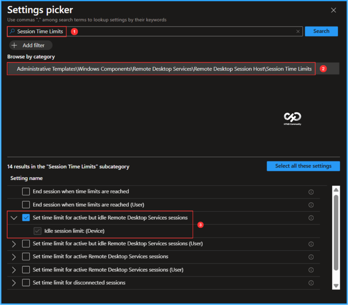Expand Set time limit for disconnected sessions

tap(14, 283)
